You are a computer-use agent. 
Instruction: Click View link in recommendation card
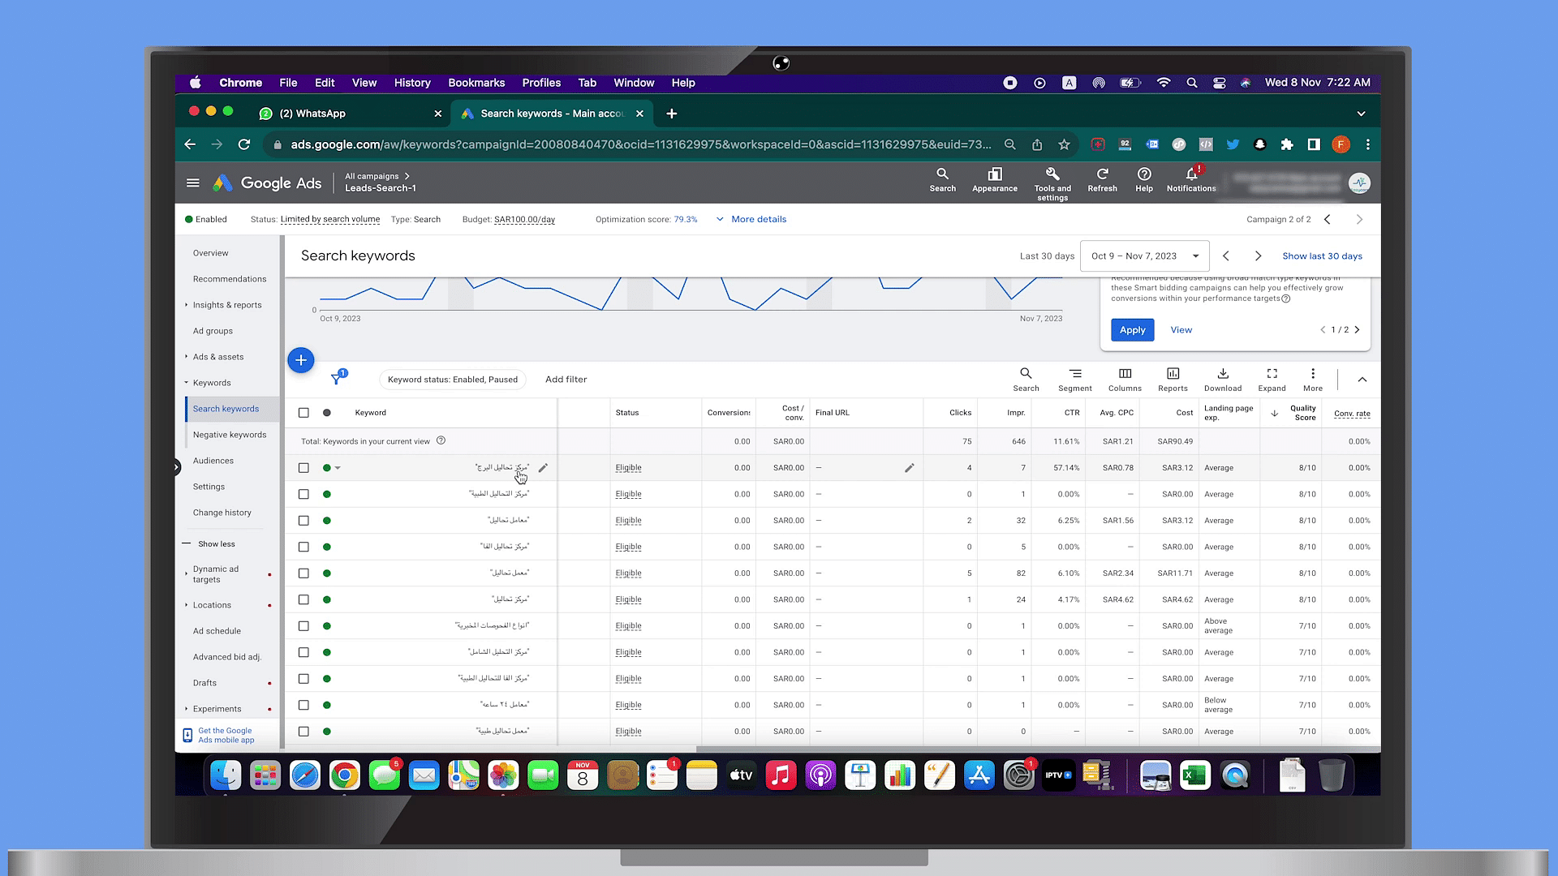tap(1181, 330)
